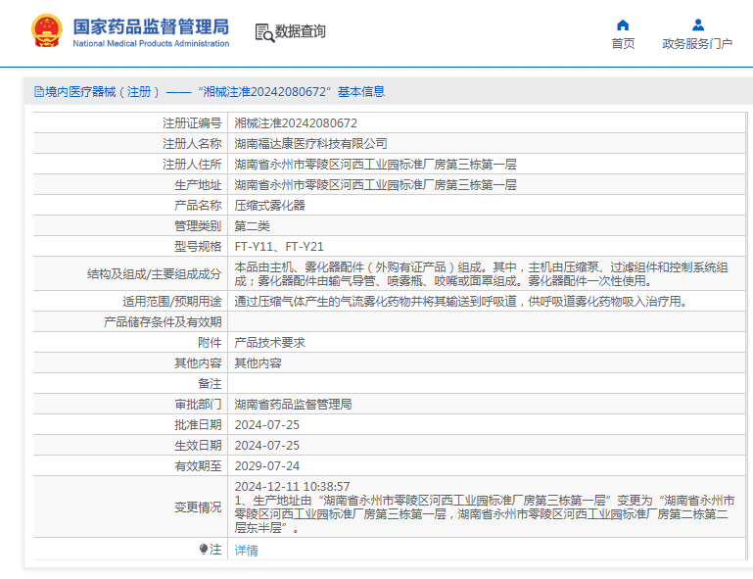Click the National Medical Products Administration subtitle

pos(151,44)
